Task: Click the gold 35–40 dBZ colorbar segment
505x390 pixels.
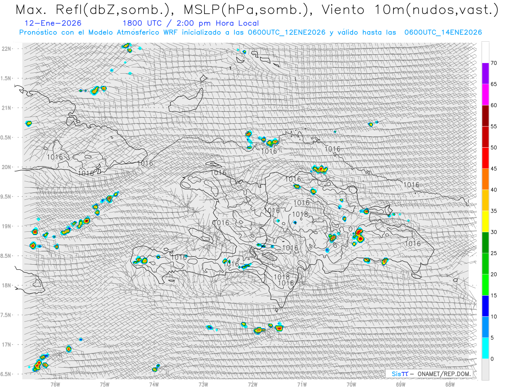Action: click(x=485, y=200)
